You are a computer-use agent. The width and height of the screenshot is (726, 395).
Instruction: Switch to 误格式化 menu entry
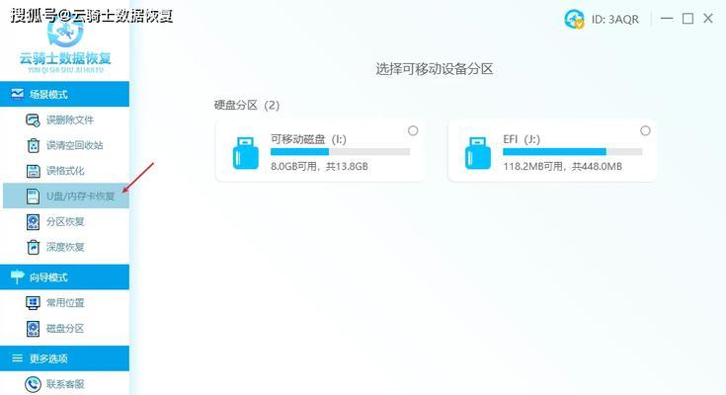pyautogui.click(x=65, y=171)
